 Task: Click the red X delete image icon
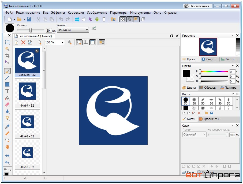click(23, 42)
